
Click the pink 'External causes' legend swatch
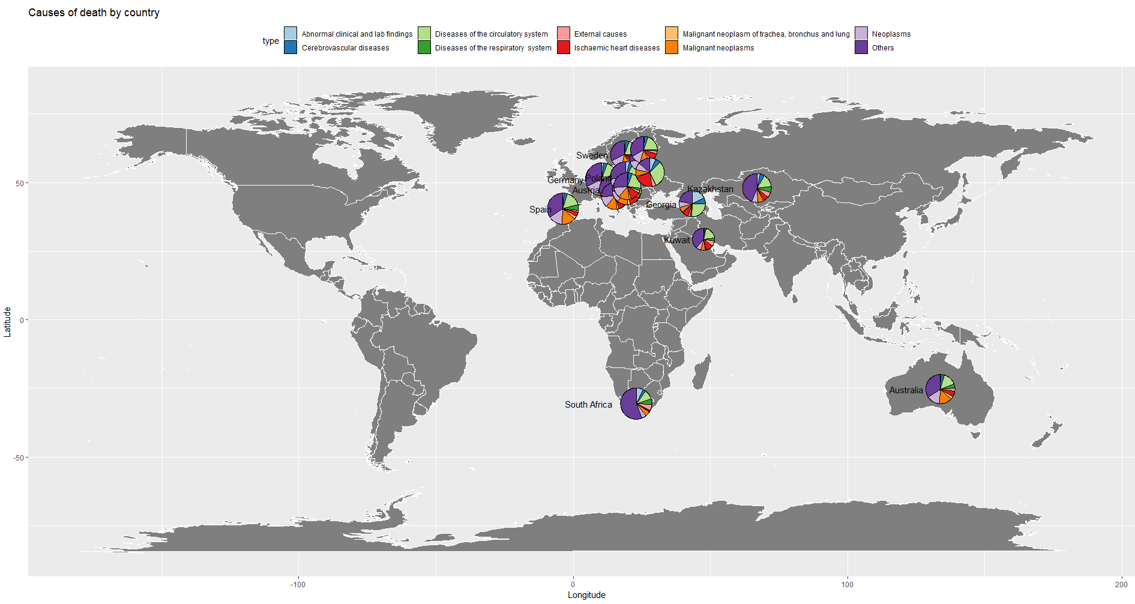tap(565, 34)
